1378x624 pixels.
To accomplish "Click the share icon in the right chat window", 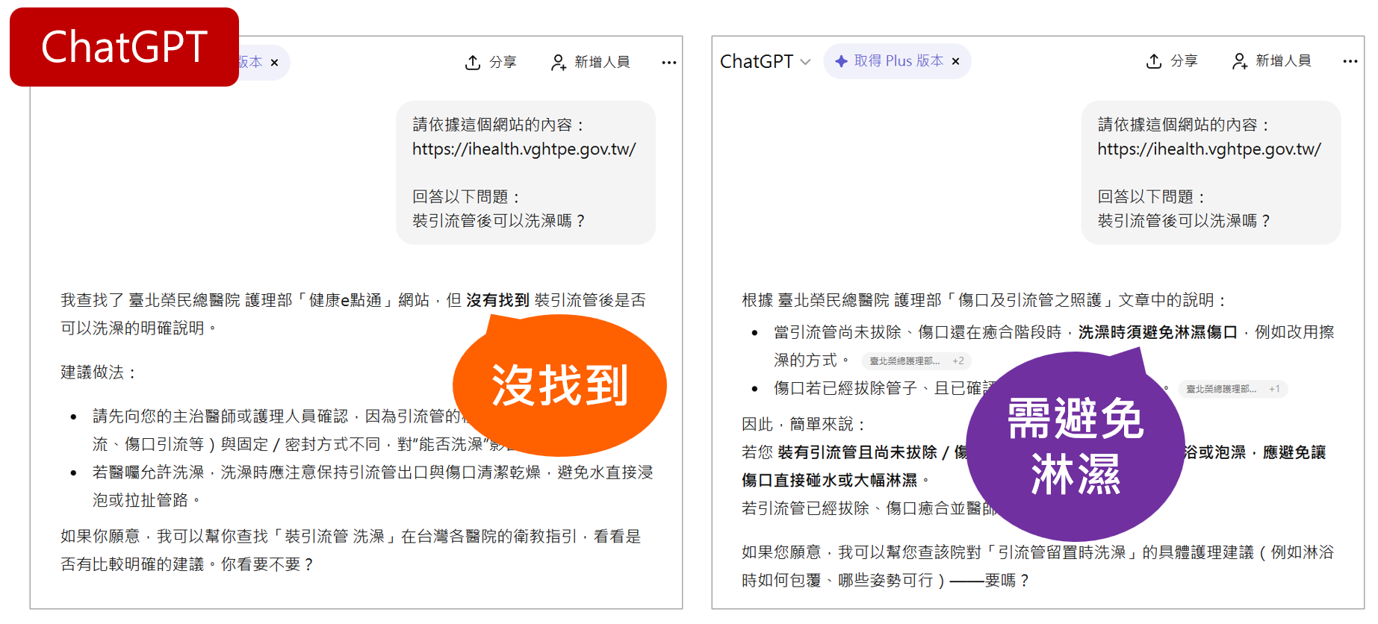I will [1153, 61].
